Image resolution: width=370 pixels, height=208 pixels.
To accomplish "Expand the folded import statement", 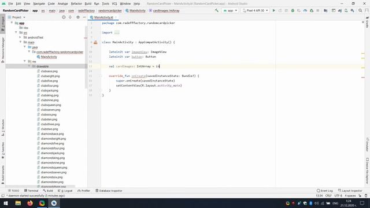I will pos(117,32).
